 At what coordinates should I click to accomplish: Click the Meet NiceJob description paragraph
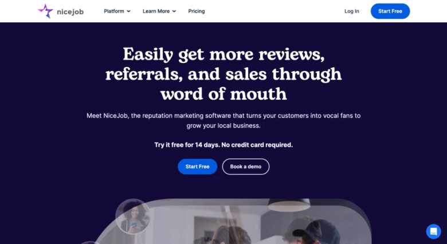click(223, 121)
